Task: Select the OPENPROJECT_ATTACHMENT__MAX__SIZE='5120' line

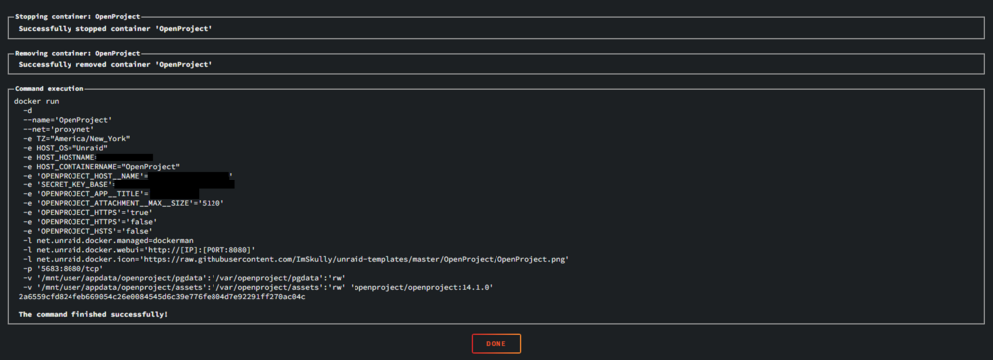Action: [x=123, y=203]
